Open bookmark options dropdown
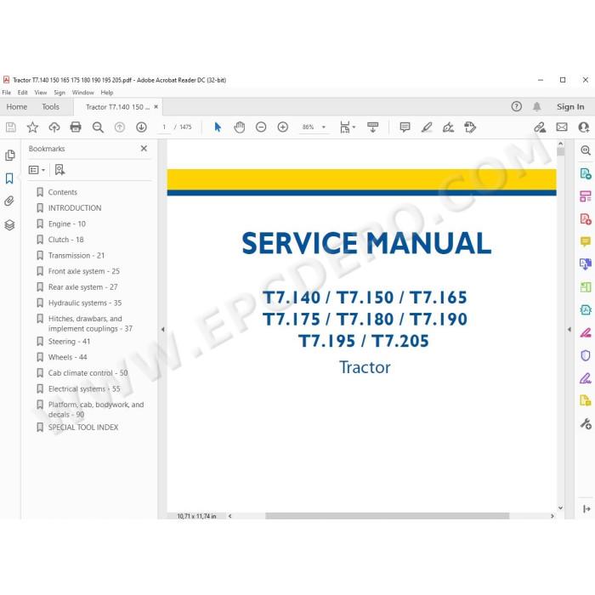The width and height of the screenshot is (595, 595). point(37,170)
